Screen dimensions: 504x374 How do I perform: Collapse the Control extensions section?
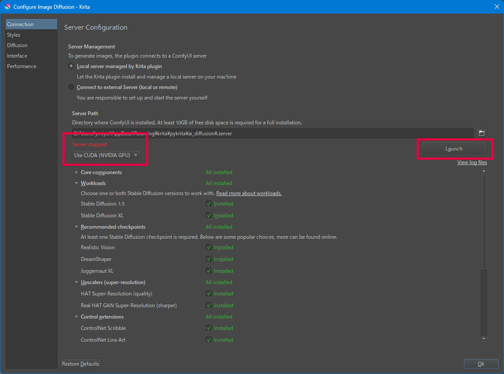[76, 316]
